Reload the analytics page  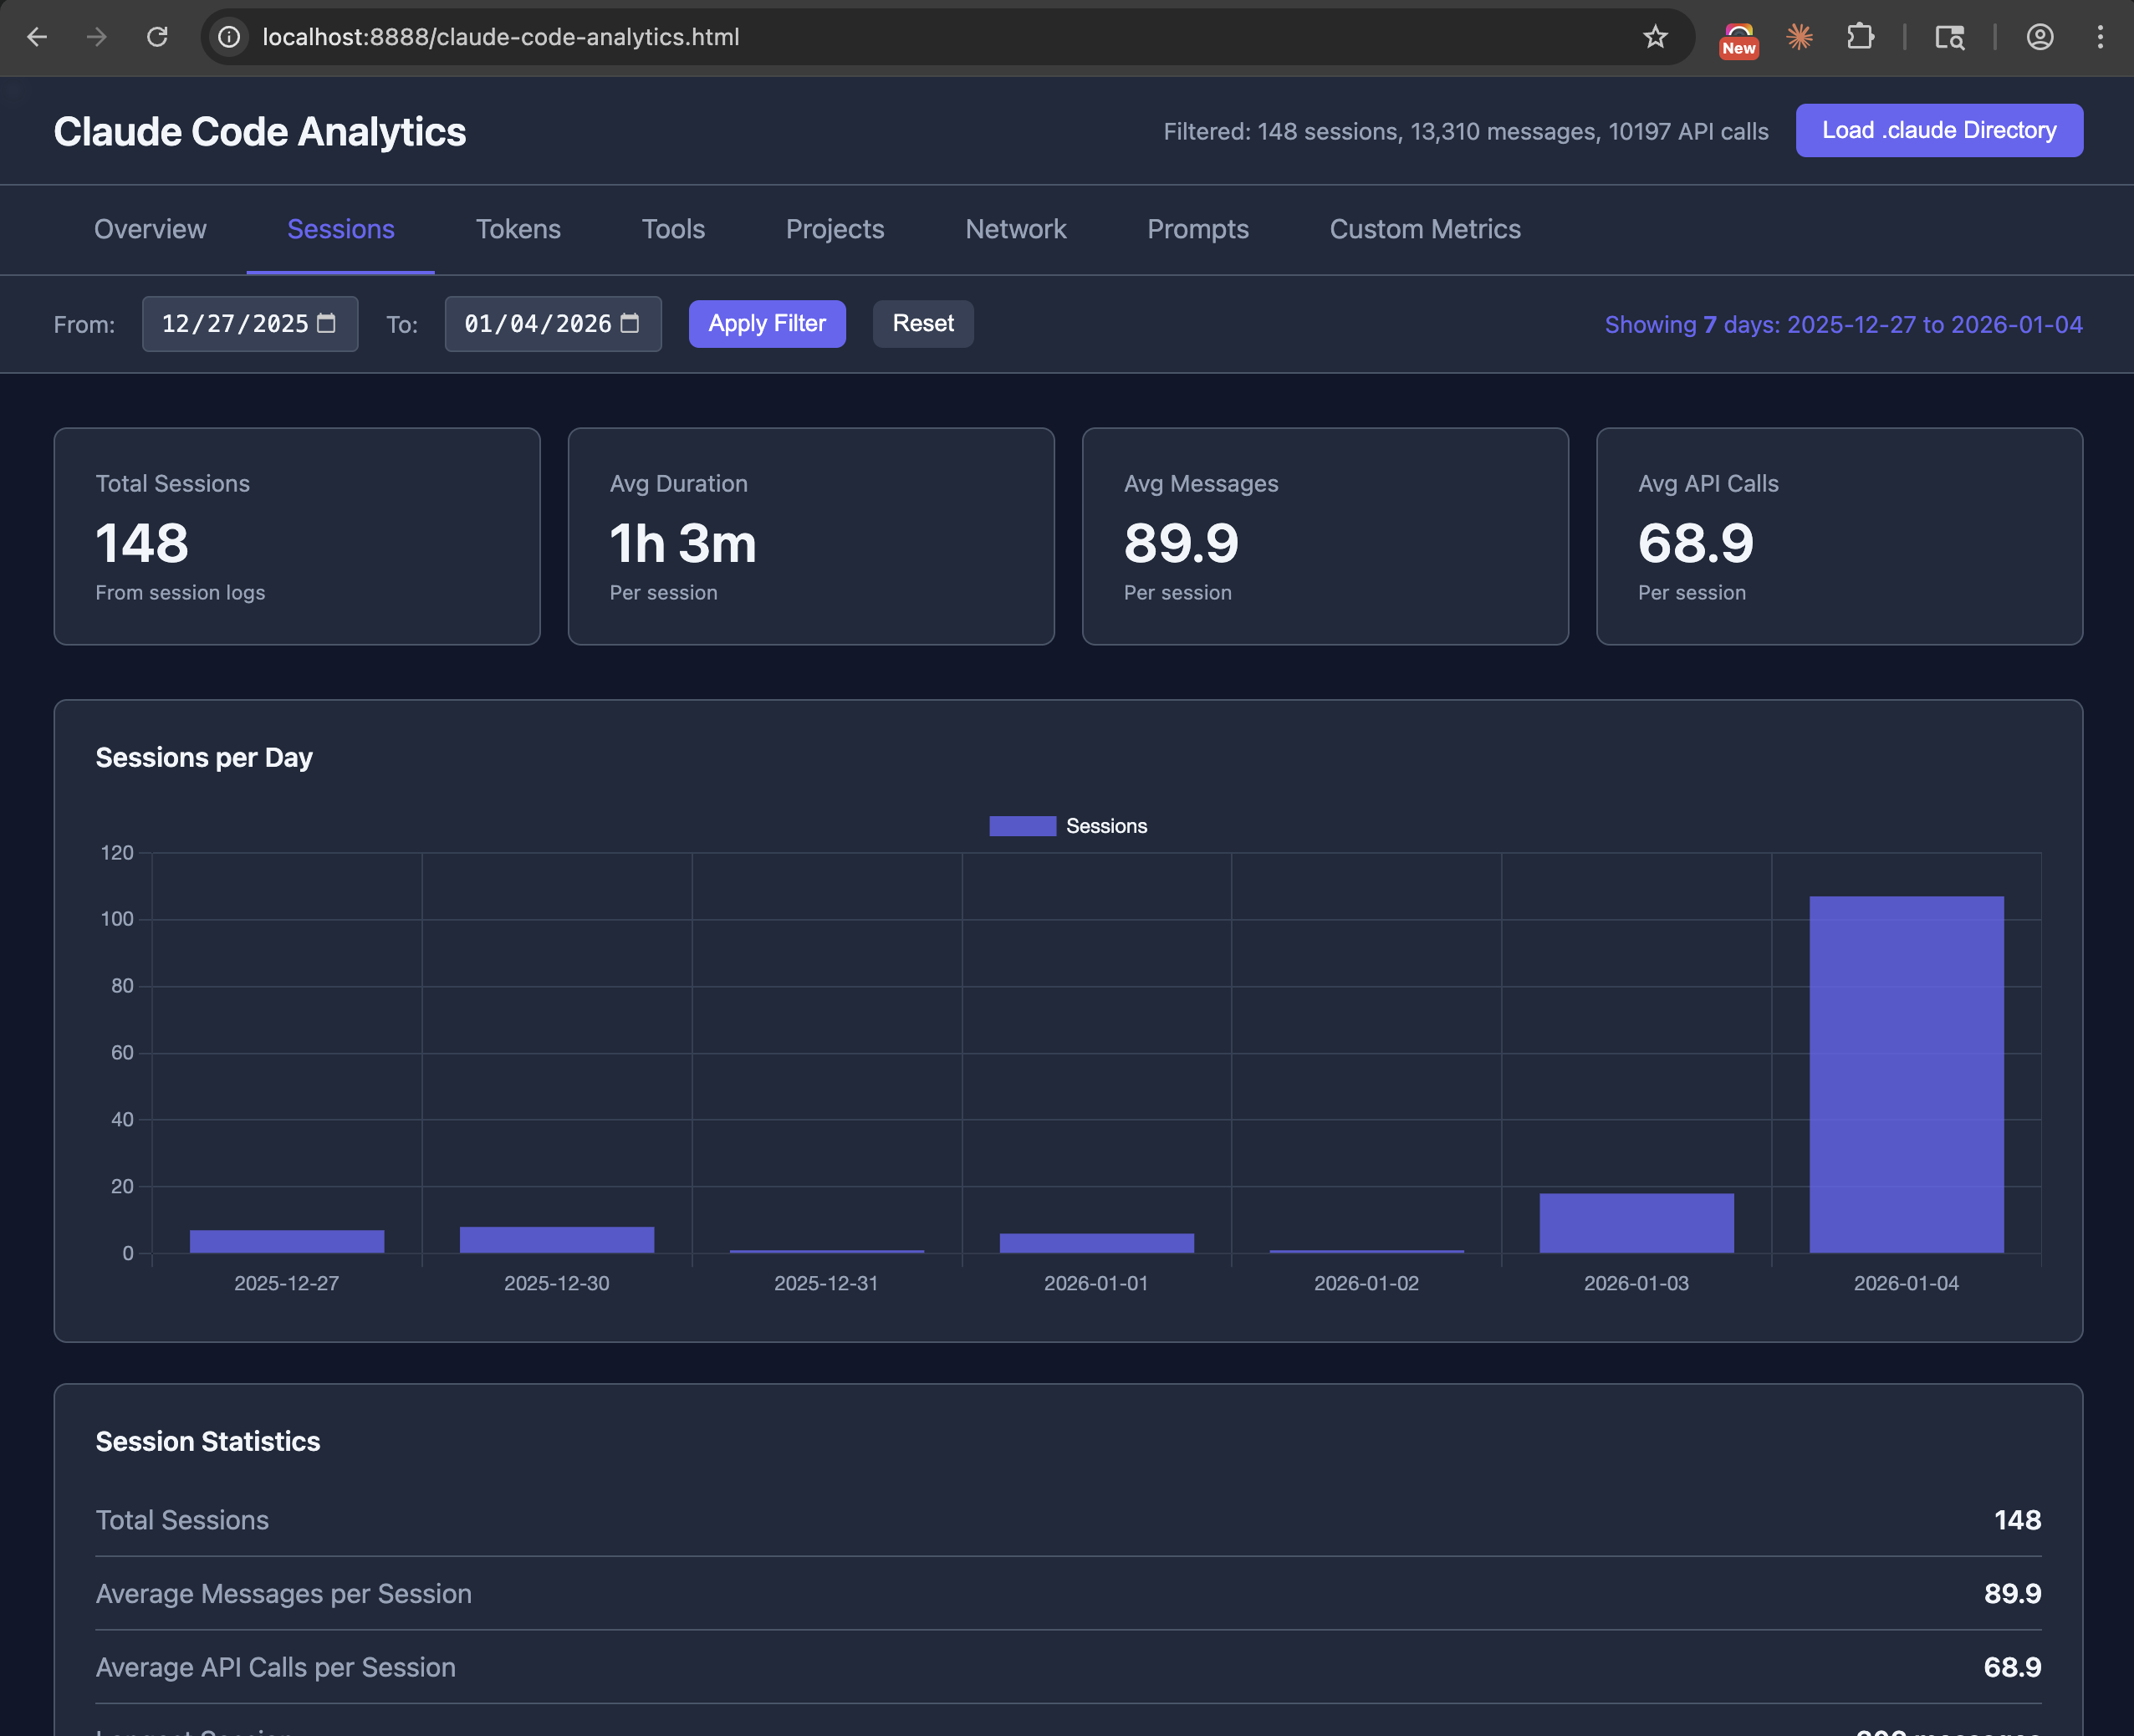[158, 37]
